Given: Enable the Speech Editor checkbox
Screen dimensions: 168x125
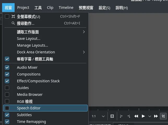Looking at the screenshot, I should pos(7,108).
